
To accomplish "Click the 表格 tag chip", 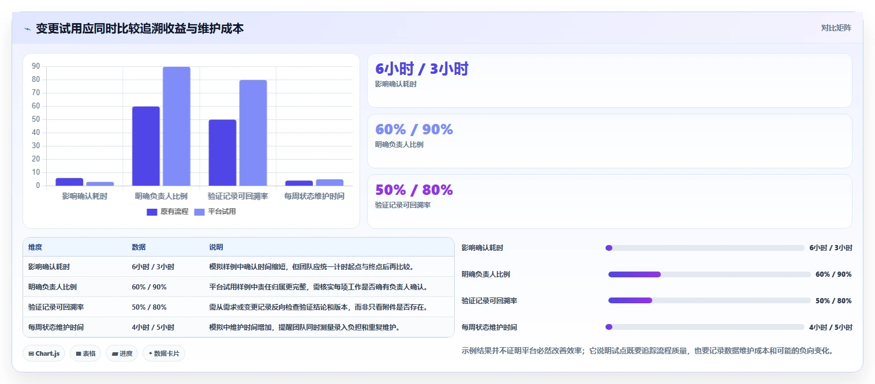I will click(x=85, y=353).
